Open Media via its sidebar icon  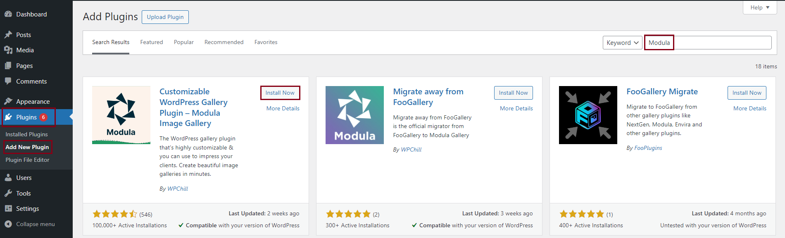point(8,50)
